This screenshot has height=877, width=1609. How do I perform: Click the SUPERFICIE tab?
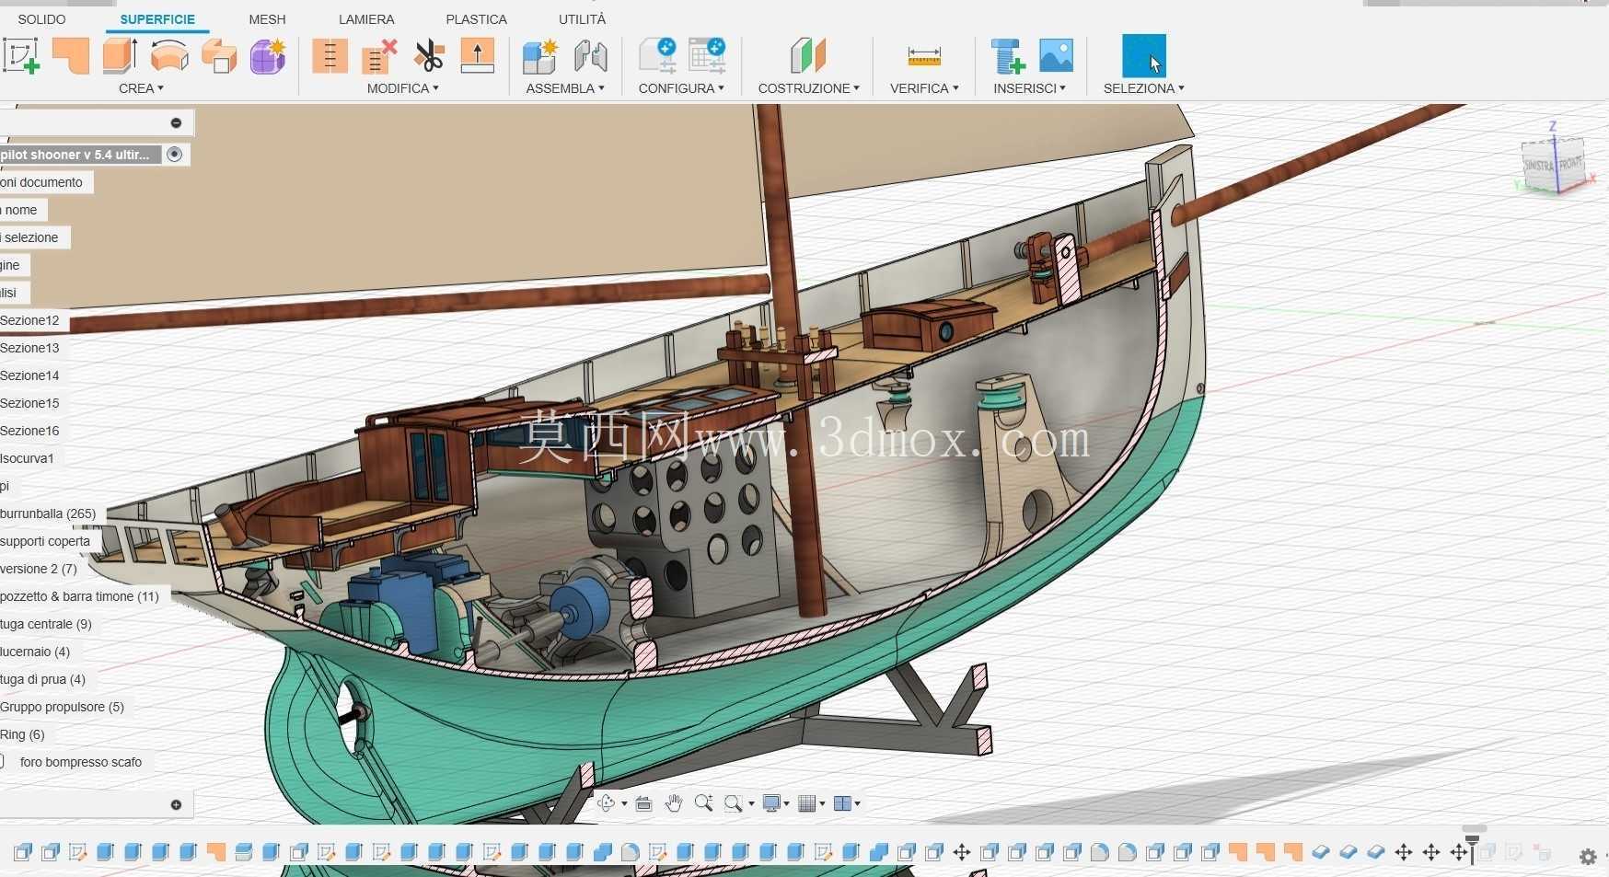(x=157, y=19)
